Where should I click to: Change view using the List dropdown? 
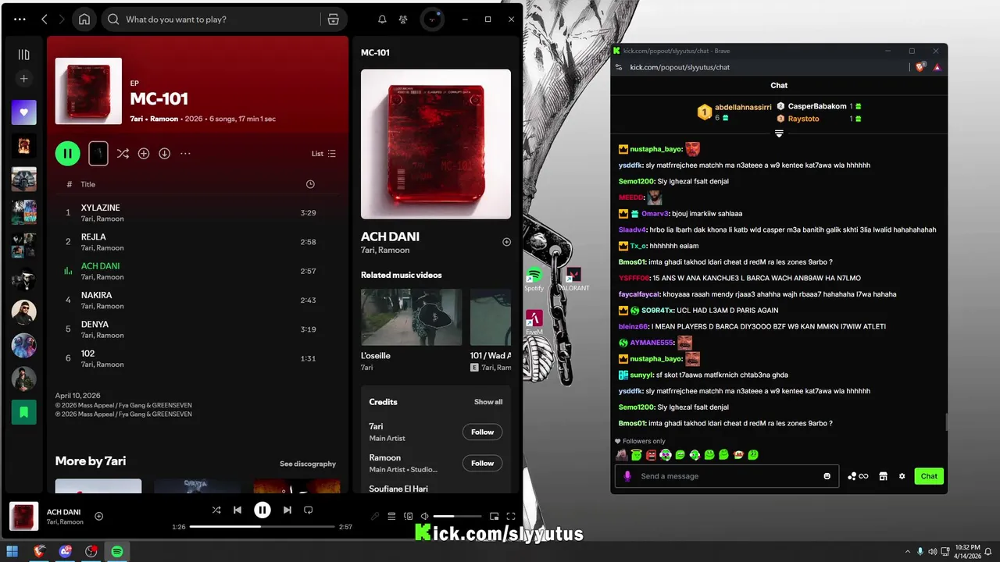[x=323, y=154]
